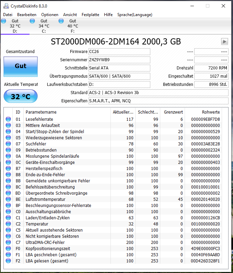Click status orb for Suchfehler row

tap(8, 144)
